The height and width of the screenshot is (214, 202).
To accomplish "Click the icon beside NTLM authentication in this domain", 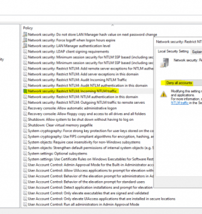I will 25,97.
